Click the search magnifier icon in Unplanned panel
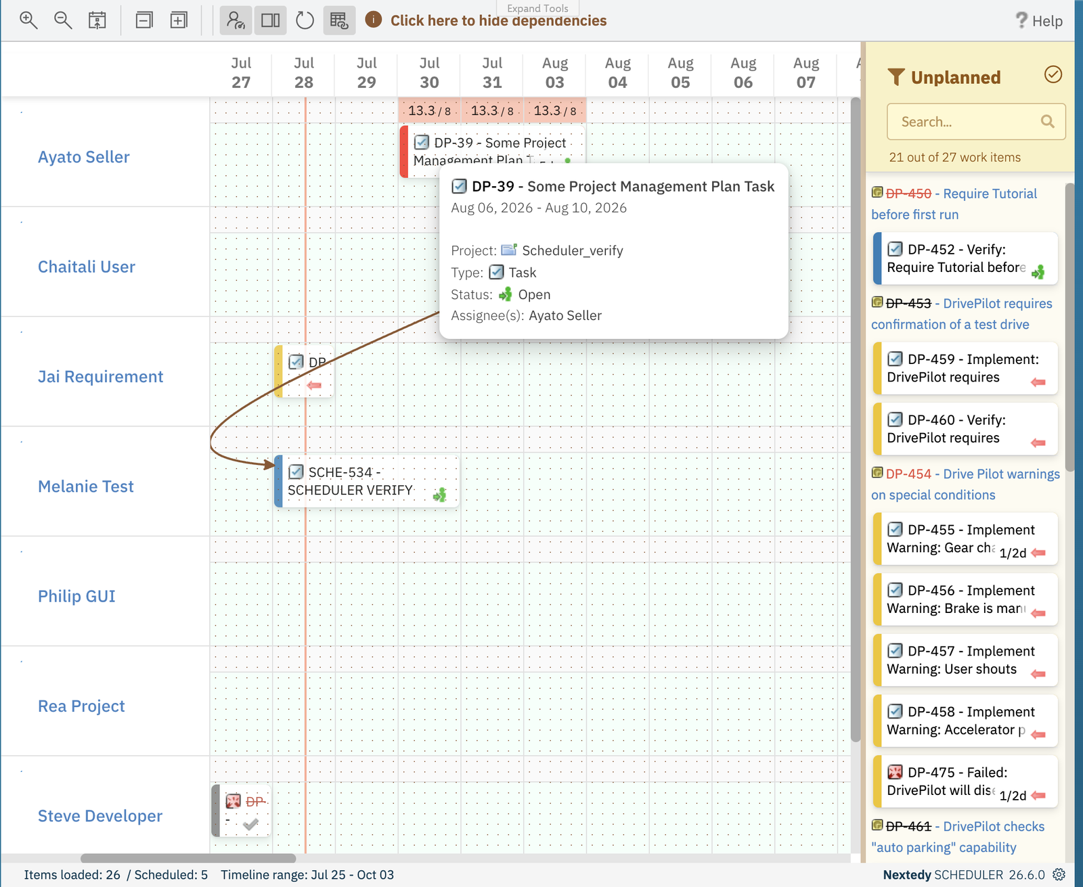 1048,121
